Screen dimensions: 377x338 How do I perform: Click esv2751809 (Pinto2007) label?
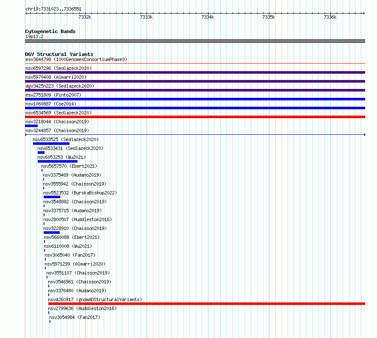click(x=53, y=95)
